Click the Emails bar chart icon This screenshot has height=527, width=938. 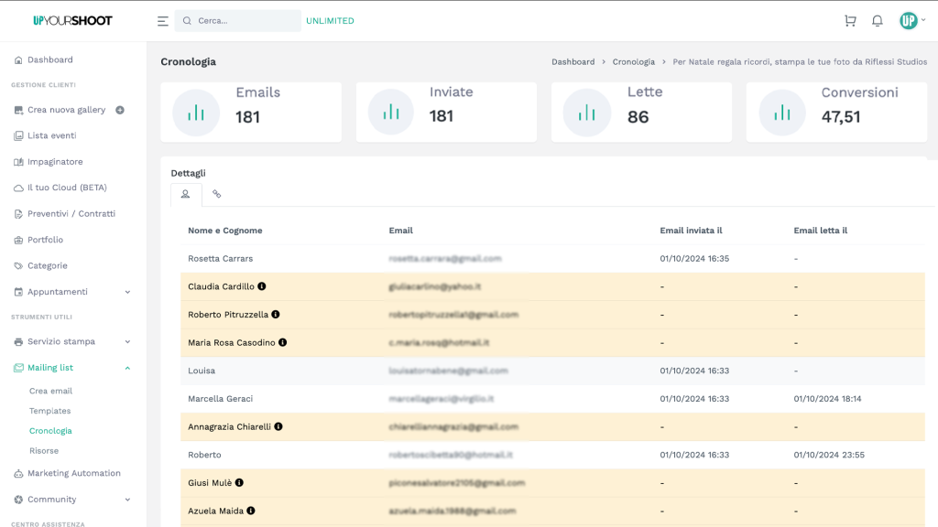point(196,113)
